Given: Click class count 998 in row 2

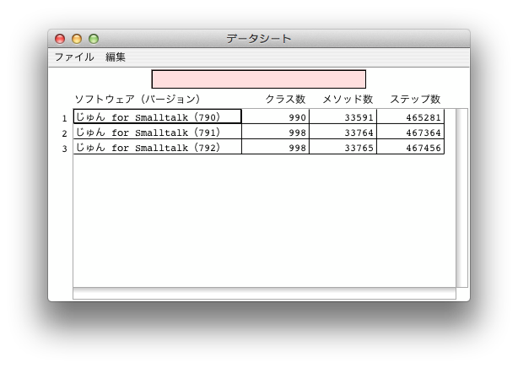Looking at the screenshot, I should click(x=276, y=132).
